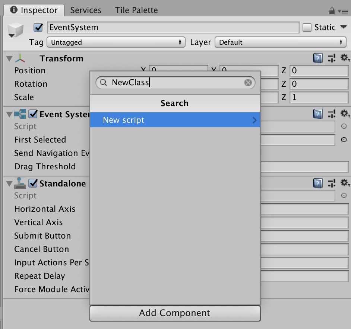Click the Transform axes icon
This screenshot has width=351, height=329.
point(20,58)
